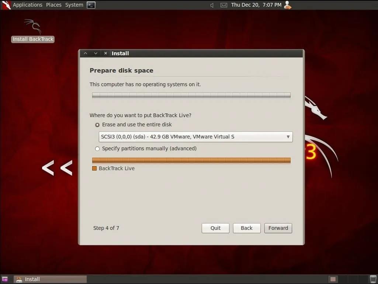
Task: Close the Install window
Action: (x=105, y=53)
